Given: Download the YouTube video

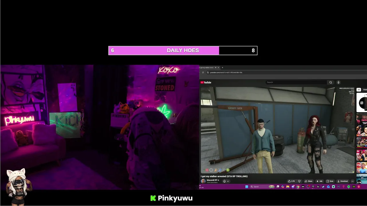Looking at the screenshot, I should click(x=343, y=181).
